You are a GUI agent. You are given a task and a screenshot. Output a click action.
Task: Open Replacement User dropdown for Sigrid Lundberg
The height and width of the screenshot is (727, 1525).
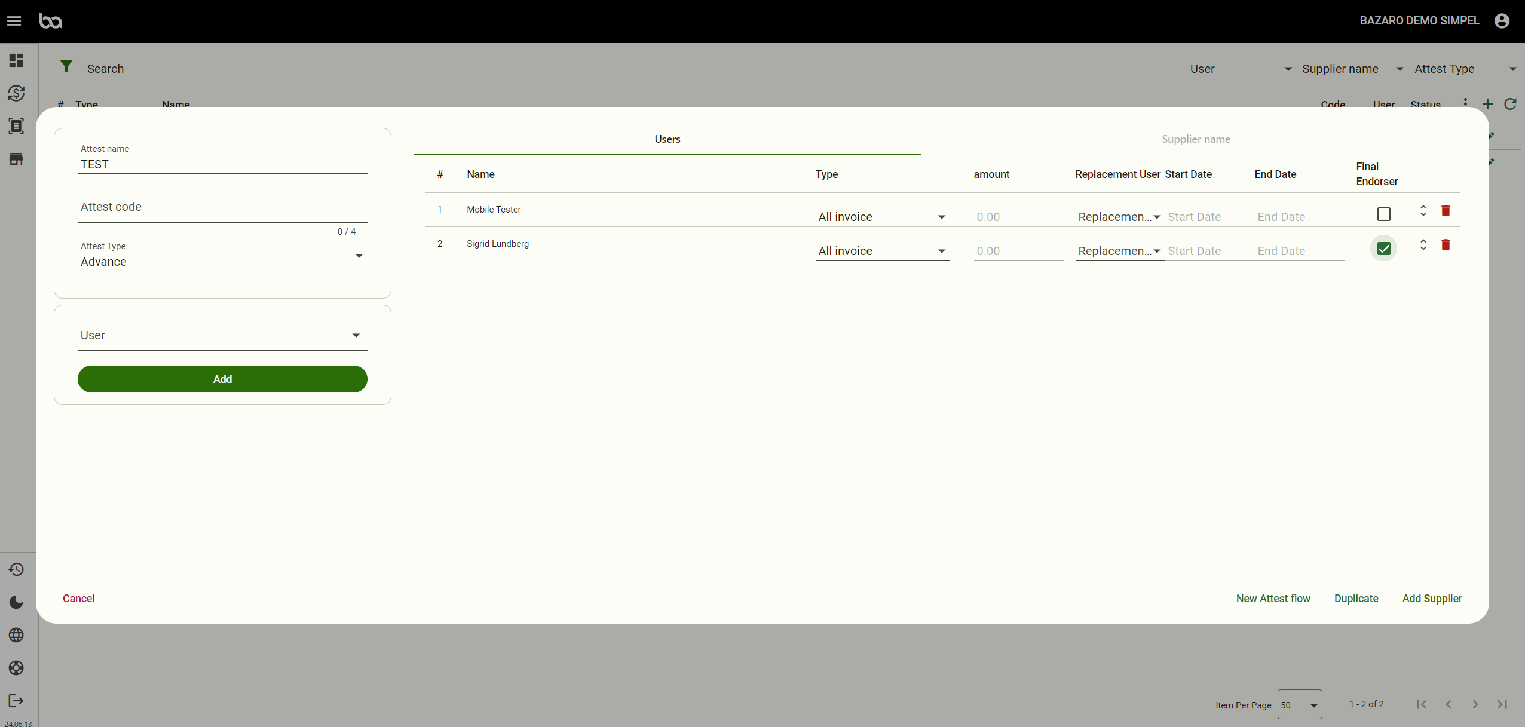(x=1119, y=251)
